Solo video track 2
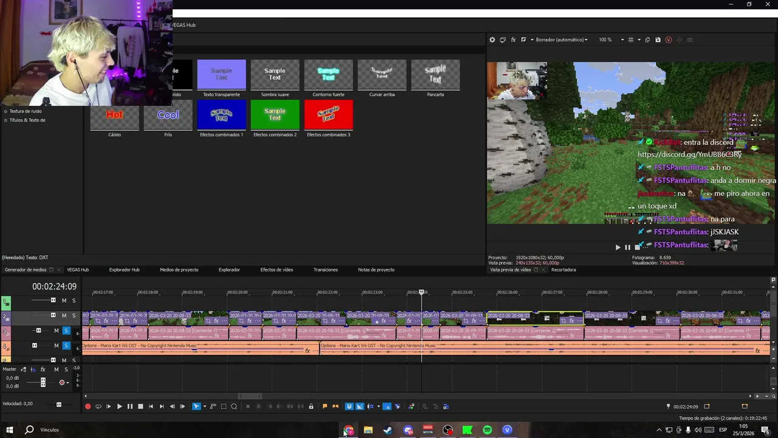 coord(74,316)
